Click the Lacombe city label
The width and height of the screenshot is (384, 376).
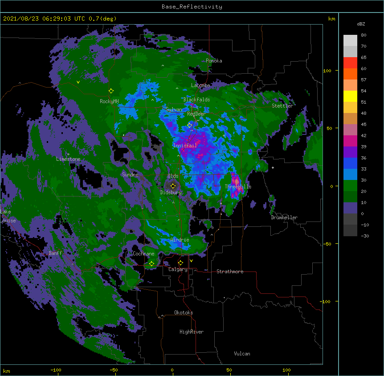coord(200,85)
